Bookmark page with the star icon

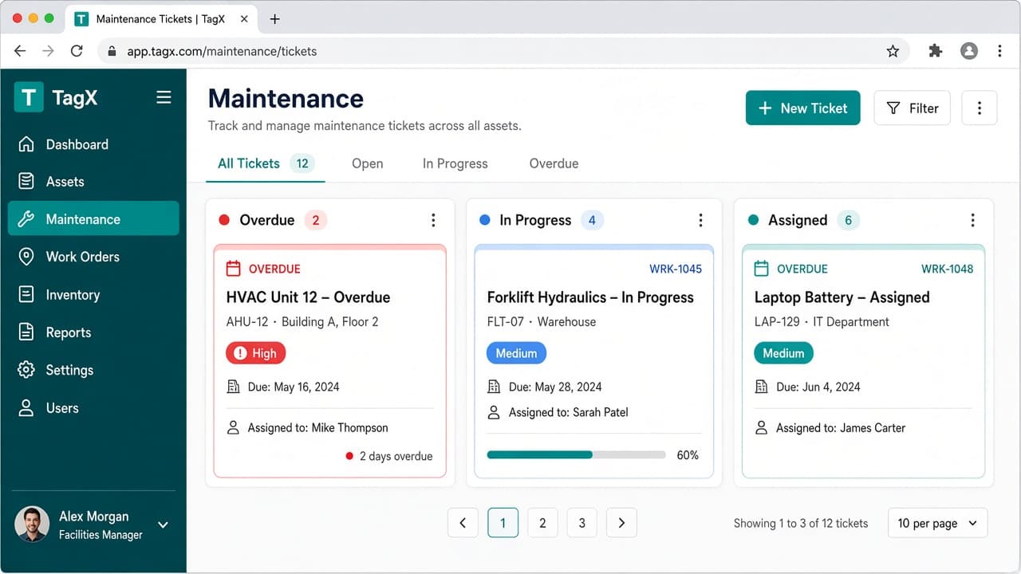pyautogui.click(x=893, y=51)
